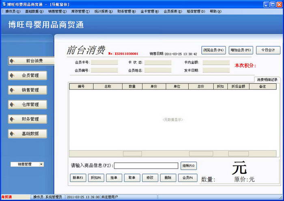Open 会员管理 from the sidebar
This screenshot has width=284, height=201.
tap(28, 76)
